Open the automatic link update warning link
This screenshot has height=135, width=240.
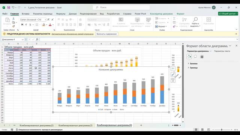click(x=72, y=34)
